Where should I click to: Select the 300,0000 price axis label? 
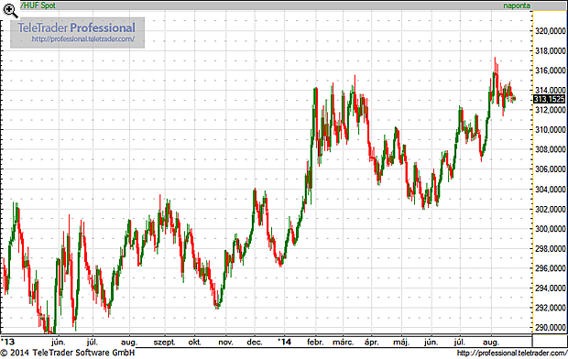click(551, 229)
